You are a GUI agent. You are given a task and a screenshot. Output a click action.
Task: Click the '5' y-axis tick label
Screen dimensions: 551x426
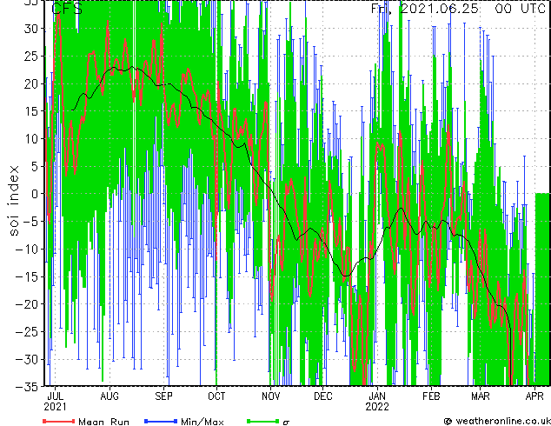coord(34,166)
